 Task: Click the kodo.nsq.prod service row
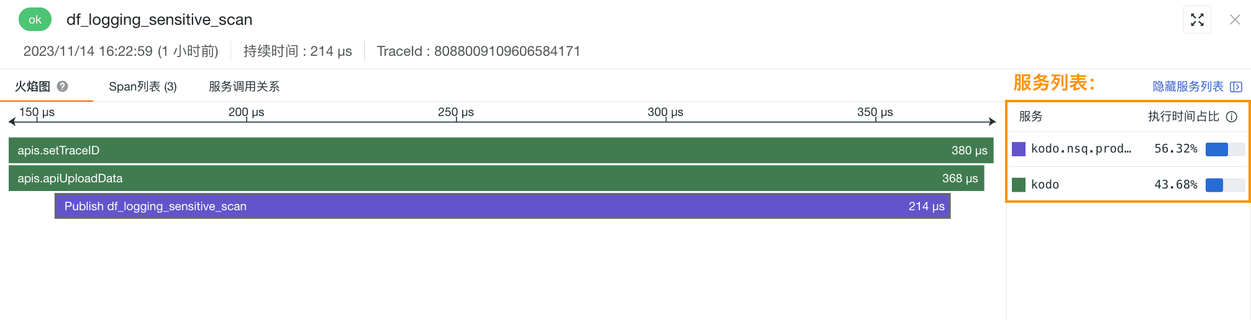1128,149
